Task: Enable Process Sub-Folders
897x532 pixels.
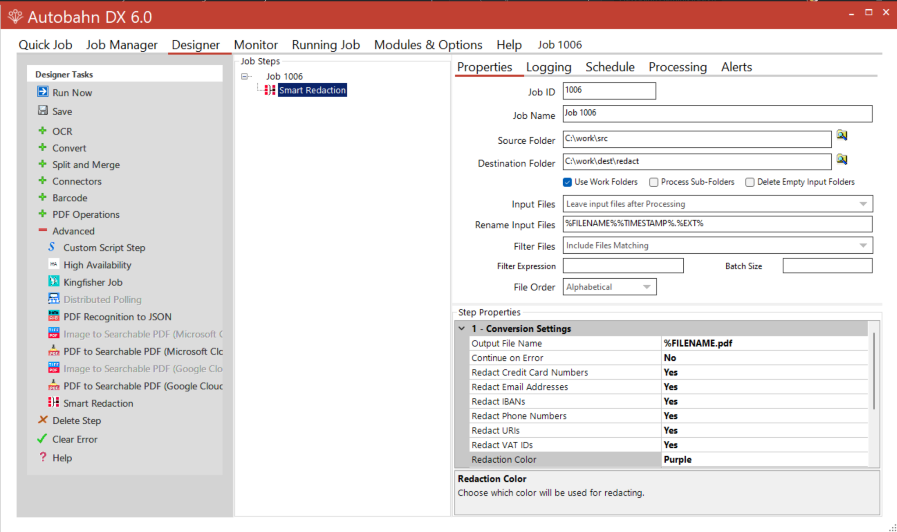Action: [x=654, y=182]
